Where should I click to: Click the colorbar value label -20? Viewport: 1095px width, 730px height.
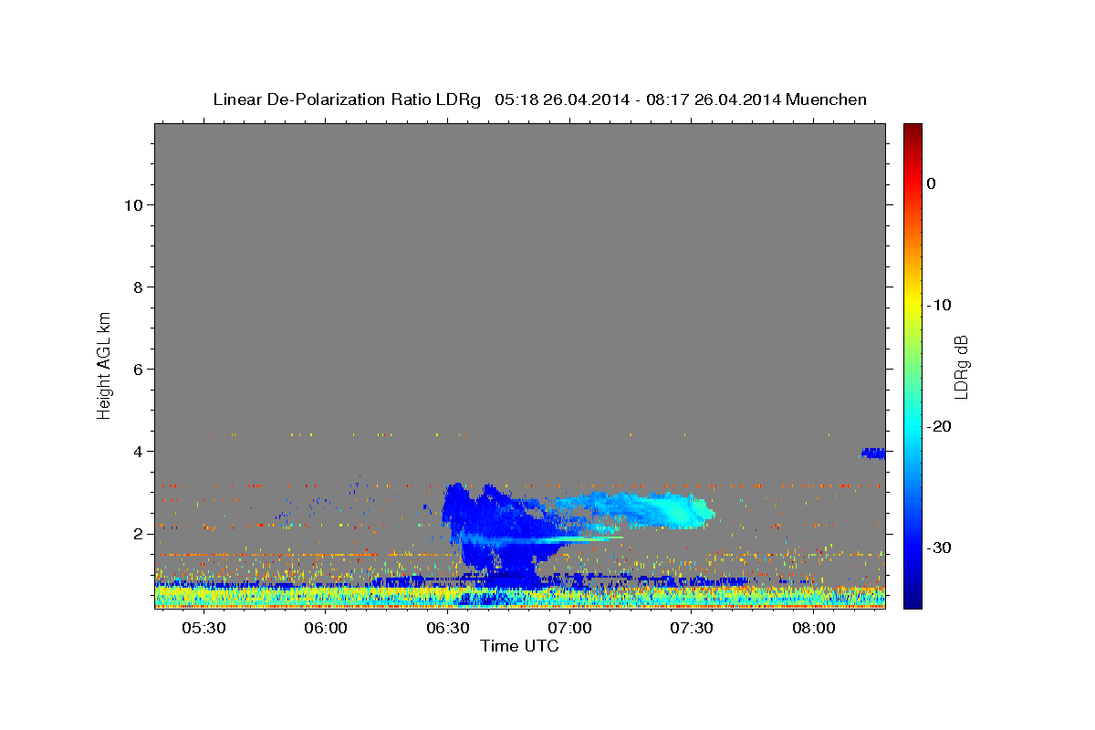click(x=940, y=426)
